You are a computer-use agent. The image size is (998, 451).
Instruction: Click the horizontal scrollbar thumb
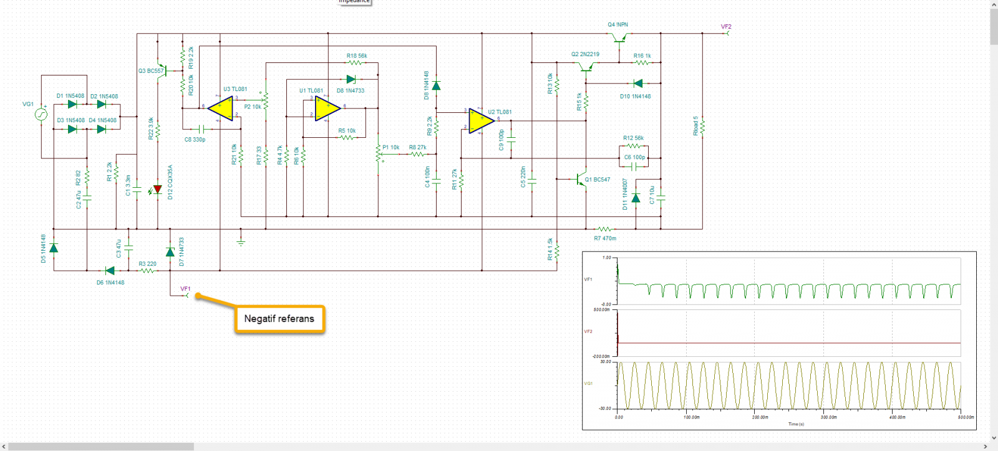[x=100, y=447]
